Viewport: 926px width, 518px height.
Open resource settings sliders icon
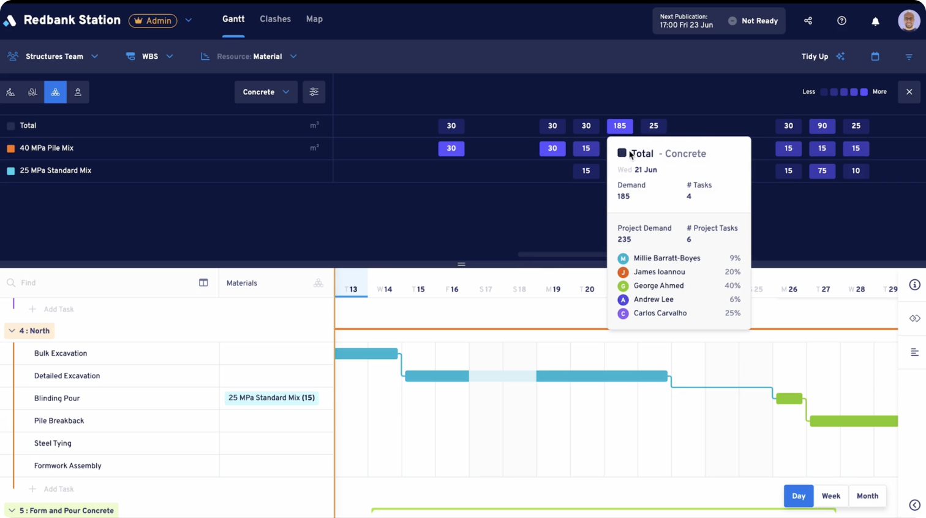click(x=314, y=92)
